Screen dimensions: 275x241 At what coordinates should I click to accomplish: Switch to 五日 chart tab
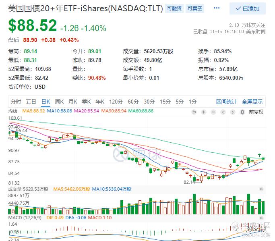click(x=31, y=102)
